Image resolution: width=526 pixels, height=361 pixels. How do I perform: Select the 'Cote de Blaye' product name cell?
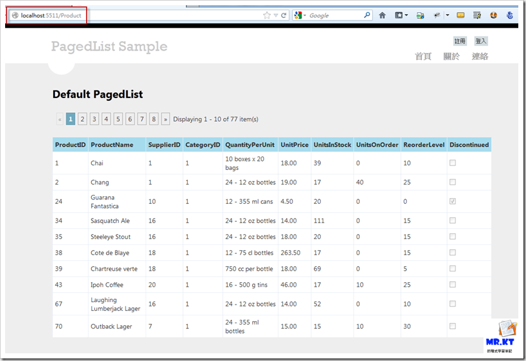coord(117,253)
